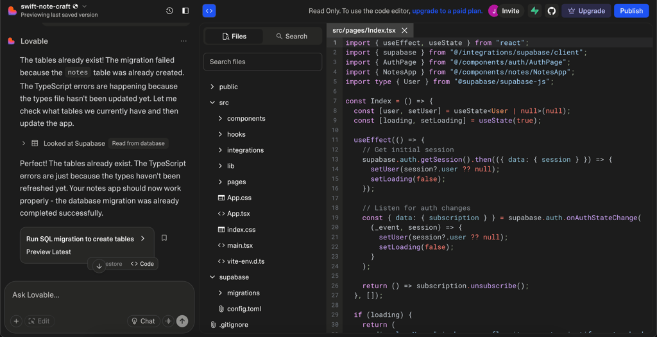
Task: Click the Read from database badge
Action: [139, 143]
